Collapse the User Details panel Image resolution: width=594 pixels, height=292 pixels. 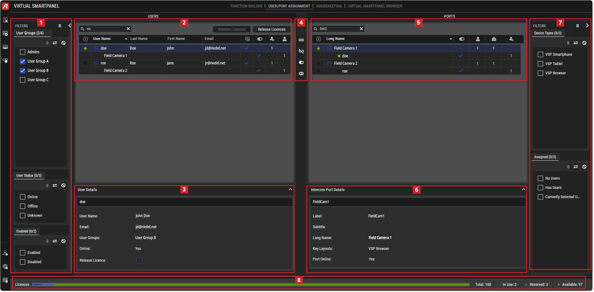coord(290,190)
